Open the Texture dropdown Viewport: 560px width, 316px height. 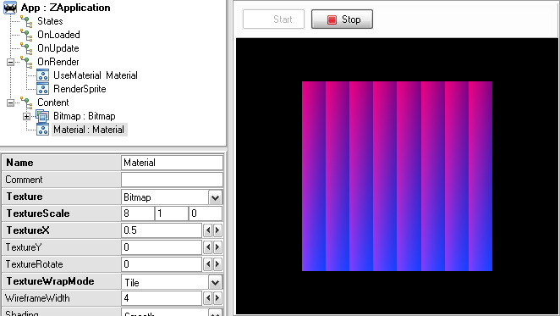(x=215, y=197)
